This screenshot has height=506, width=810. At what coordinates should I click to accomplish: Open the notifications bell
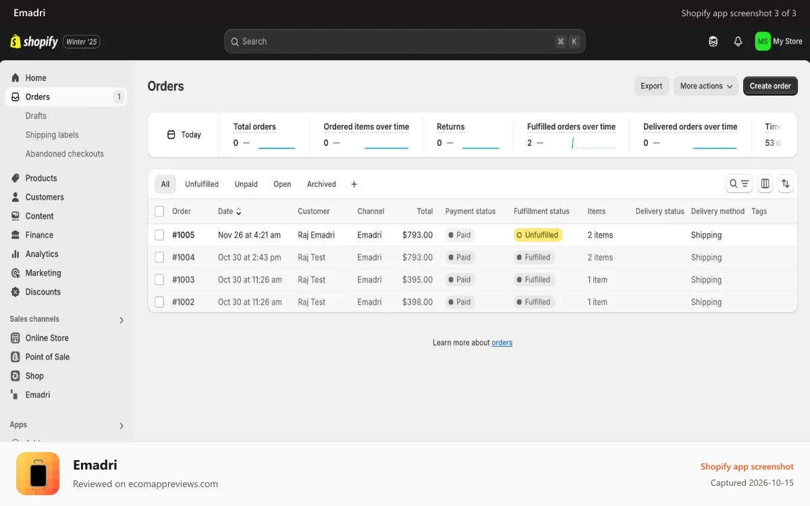[x=738, y=42]
